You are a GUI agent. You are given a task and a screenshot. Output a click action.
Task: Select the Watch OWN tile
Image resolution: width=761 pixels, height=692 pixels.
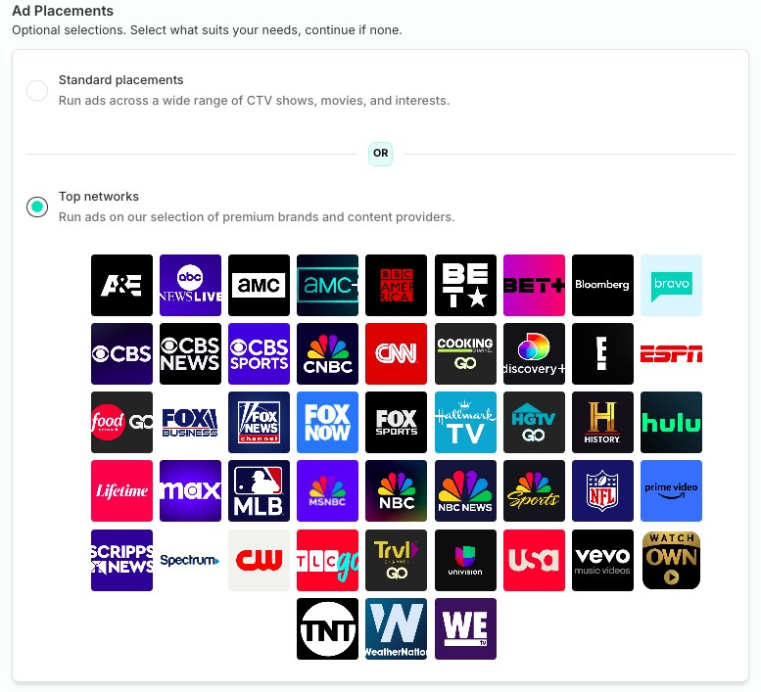point(671,561)
